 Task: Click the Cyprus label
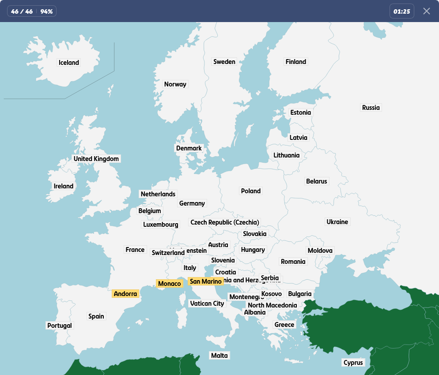[x=353, y=363]
